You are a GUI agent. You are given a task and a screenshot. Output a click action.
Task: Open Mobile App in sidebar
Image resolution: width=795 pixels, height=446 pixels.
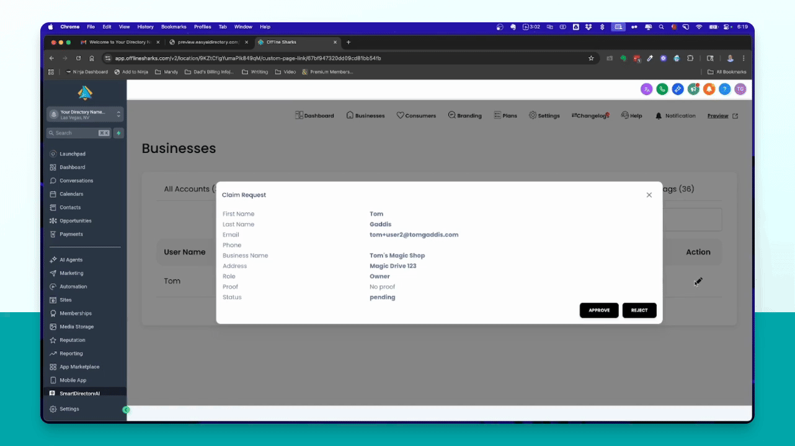(x=73, y=380)
